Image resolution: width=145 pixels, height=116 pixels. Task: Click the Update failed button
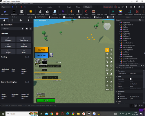pyautogui.click(x=108, y=7)
